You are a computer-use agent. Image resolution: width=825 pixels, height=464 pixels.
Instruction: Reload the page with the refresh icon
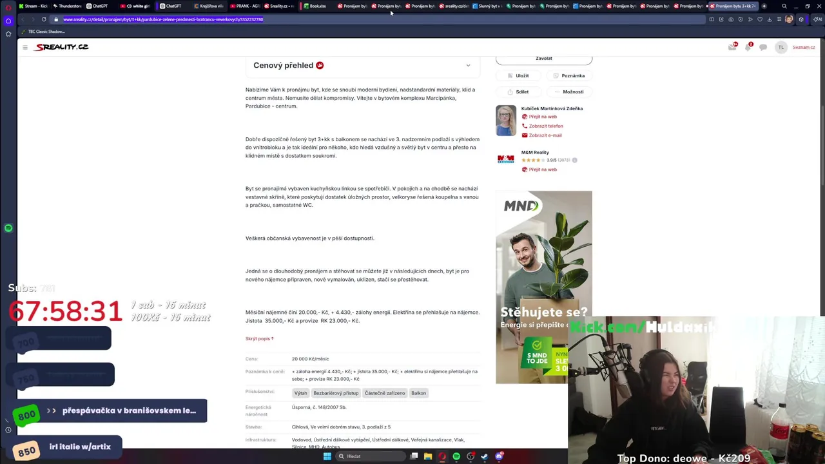pyautogui.click(x=44, y=19)
